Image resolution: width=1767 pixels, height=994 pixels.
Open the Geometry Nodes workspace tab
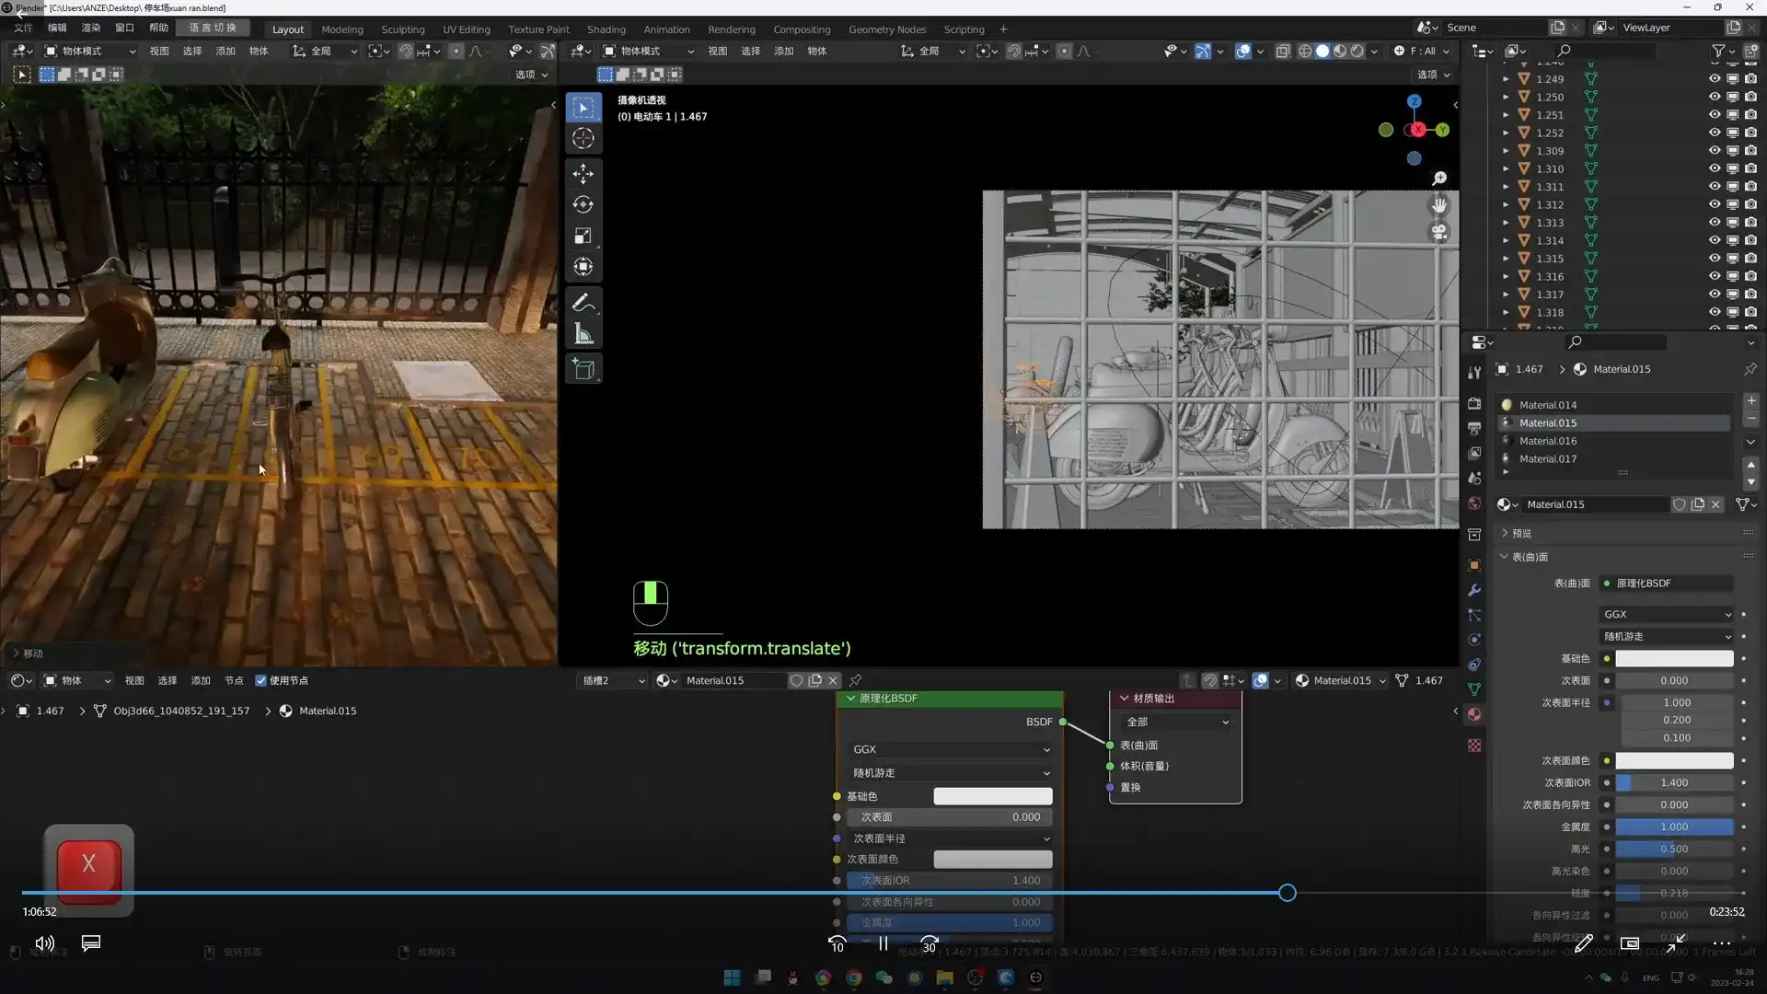pos(886,29)
